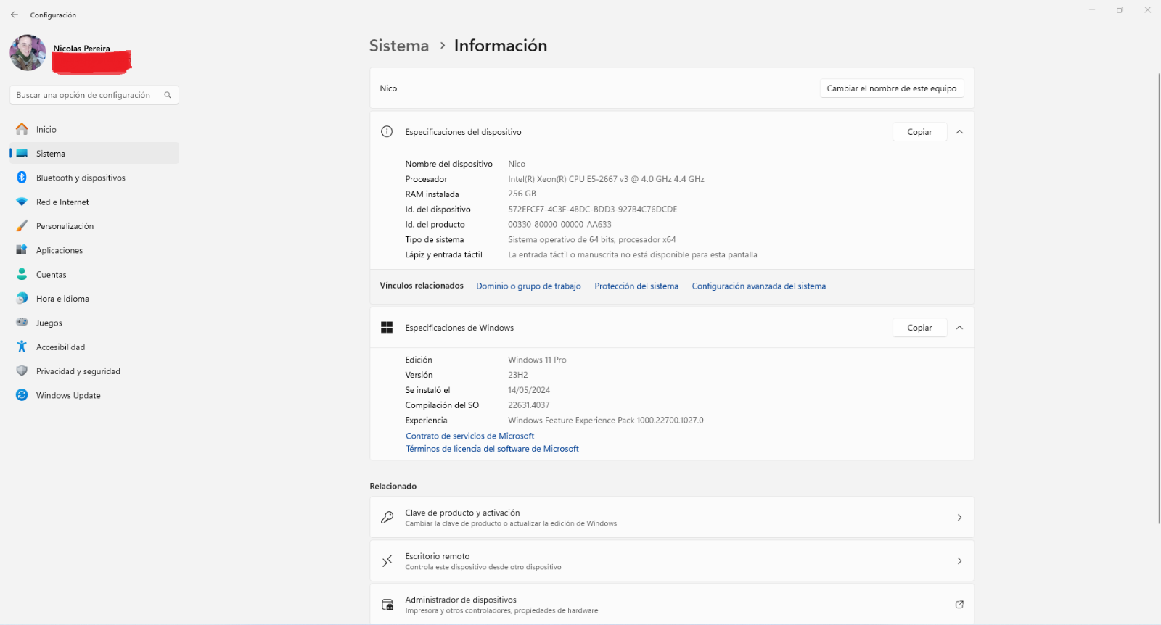Viewport: 1161px width, 625px height.
Task: Click the Hora e idioma globe icon
Action: pos(22,299)
